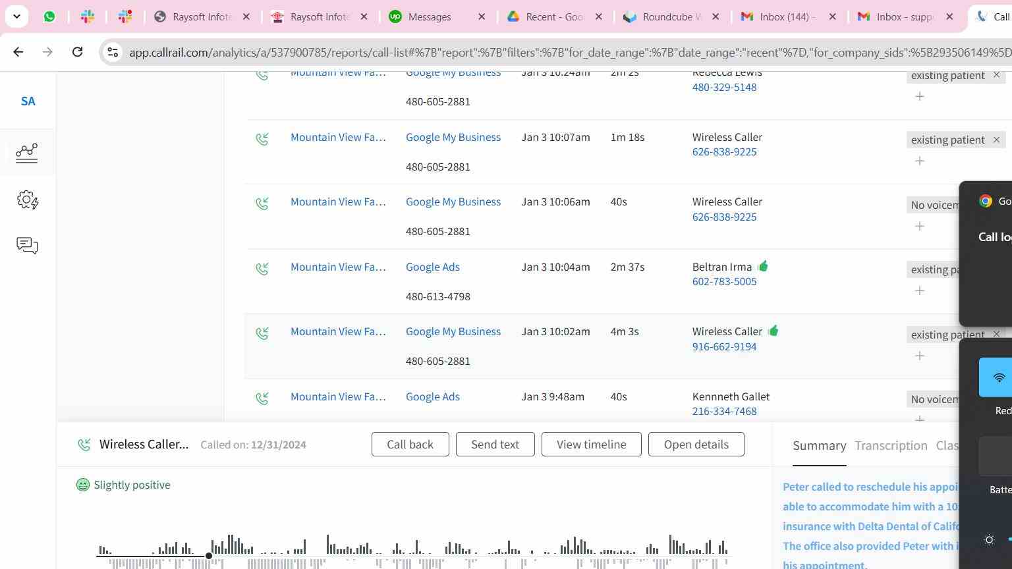Image resolution: width=1012 pixels, height=569 pixels.
Task: Remove existing patient tag from 10:07am call
Action: point(996,140)
